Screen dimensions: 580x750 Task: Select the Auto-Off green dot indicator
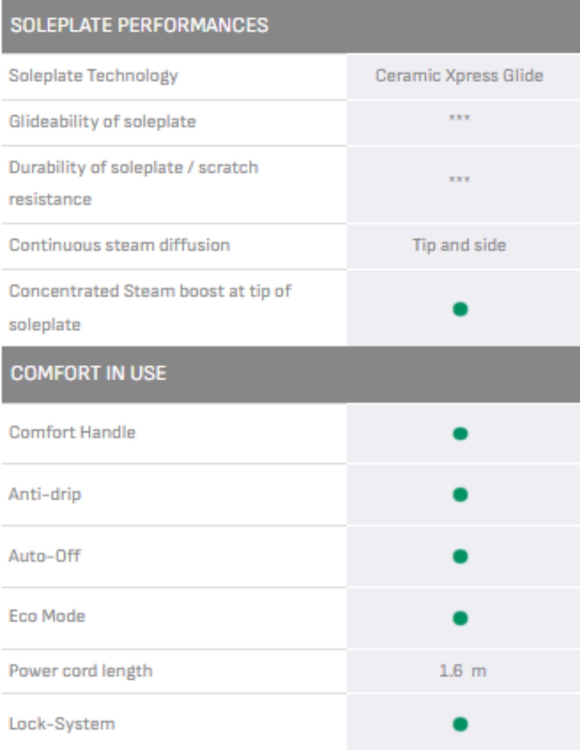[x=460, y=556]
